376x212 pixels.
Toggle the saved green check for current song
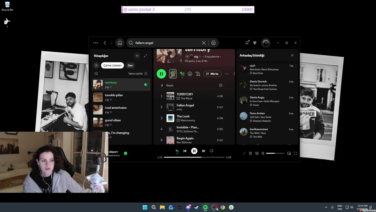tap(125, 153)
